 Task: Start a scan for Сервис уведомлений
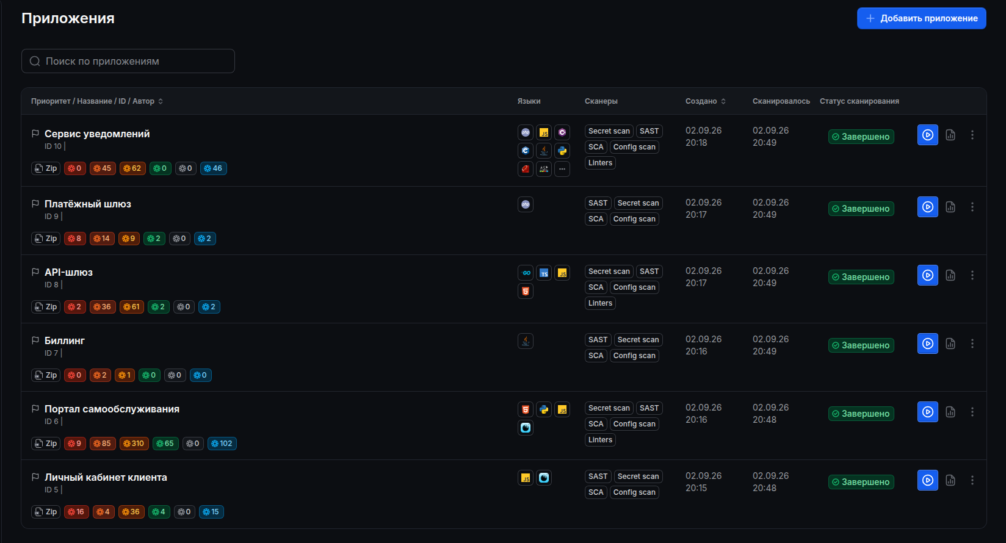[928, 135]
